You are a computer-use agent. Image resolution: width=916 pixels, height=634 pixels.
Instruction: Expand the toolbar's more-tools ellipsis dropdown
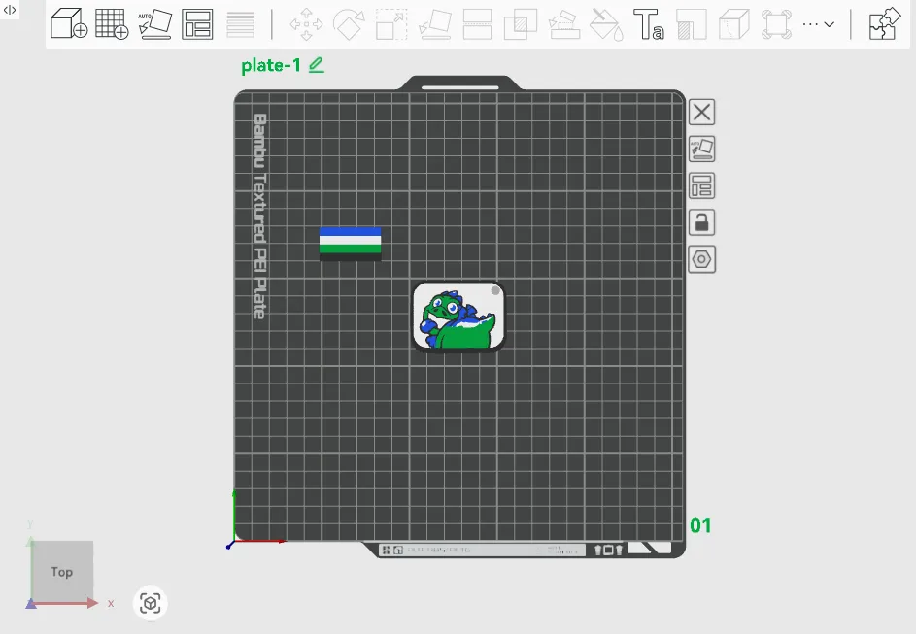819,24
